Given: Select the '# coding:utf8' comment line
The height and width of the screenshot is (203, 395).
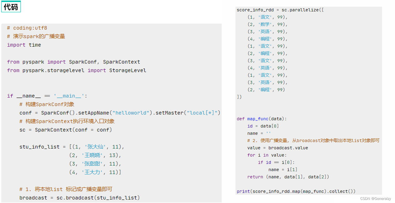Looking at the screenshot, I should (x=27, y=28).
